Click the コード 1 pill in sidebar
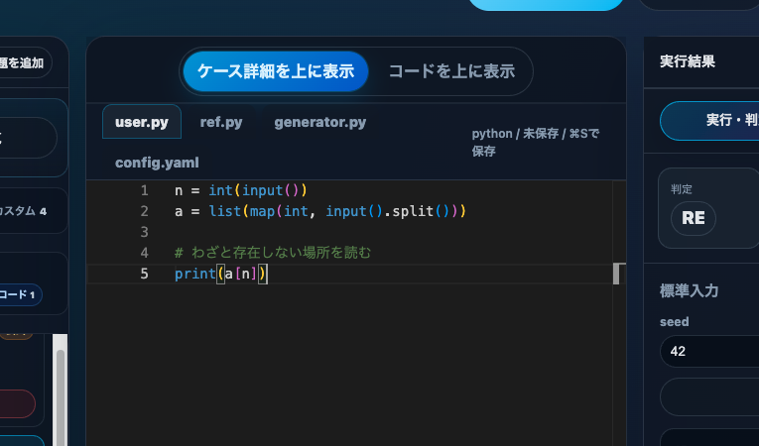759x446 pixels. [x=20, y=294]
